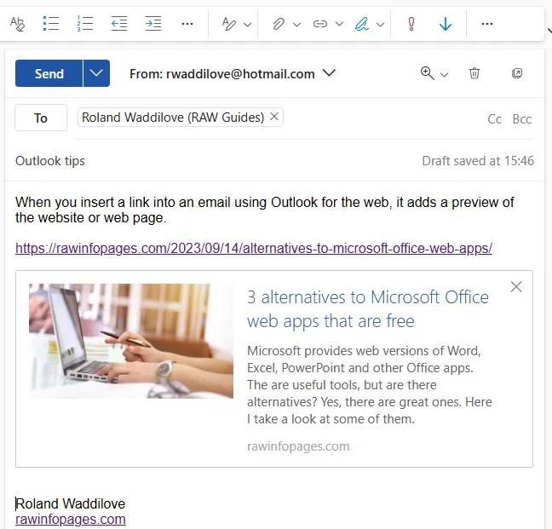Add Cc recipients field

494,119
